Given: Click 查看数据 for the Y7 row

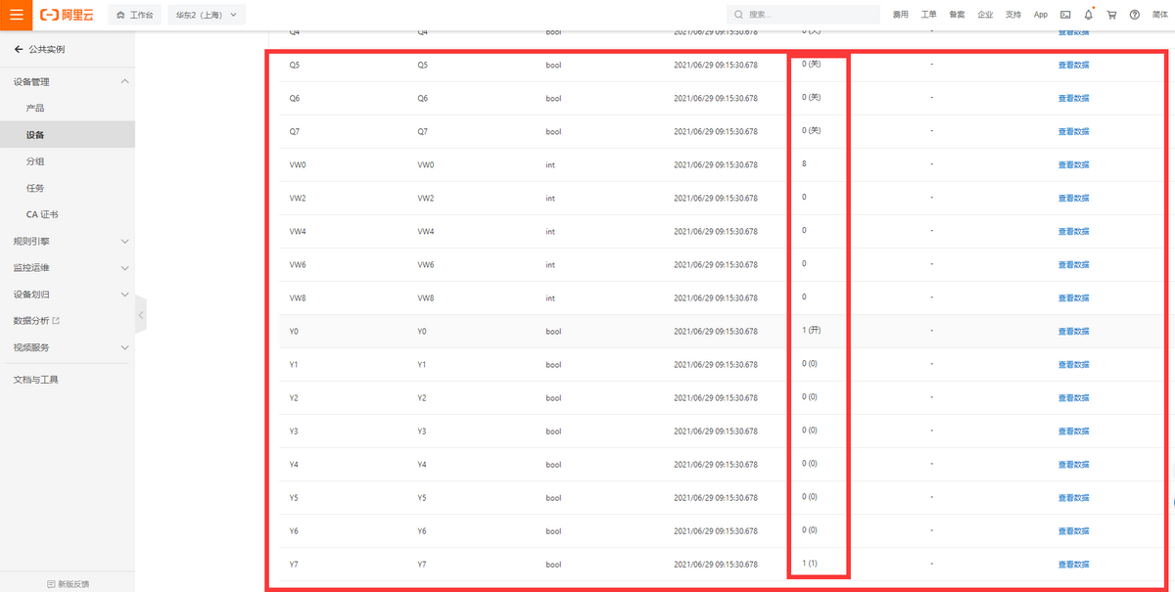Looking at the screenshot, I should (1073, 565).
